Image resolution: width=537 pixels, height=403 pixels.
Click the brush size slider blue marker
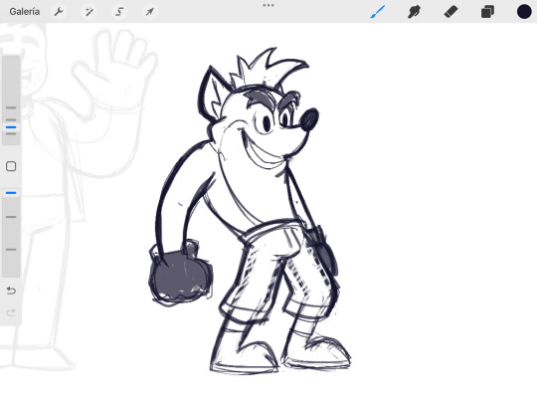click(x=11, y=127)
